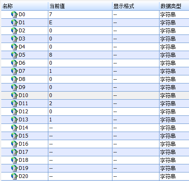This screenshot has height=181, width=189.
Task: Select the icon beside D20
Action: click(x=15, y=176)
